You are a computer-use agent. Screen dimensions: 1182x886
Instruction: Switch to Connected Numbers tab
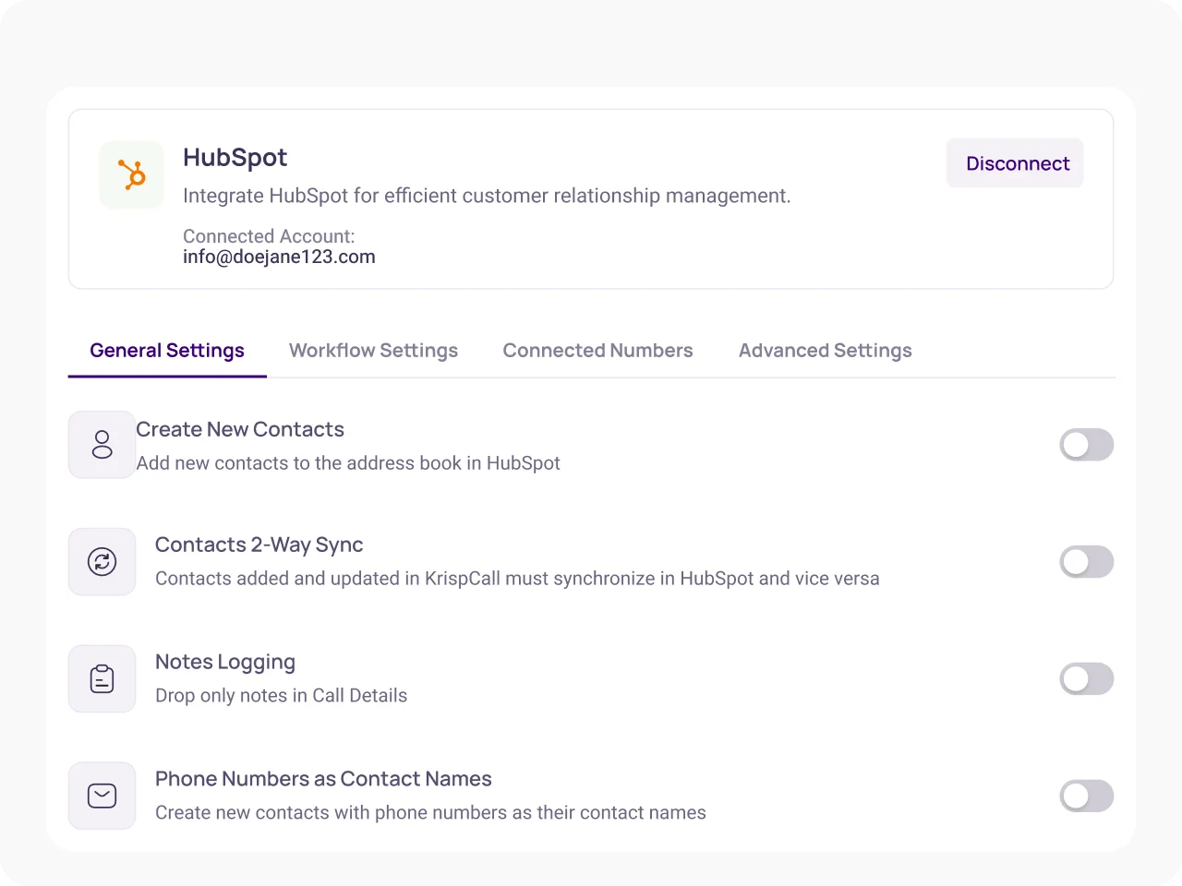tap(597, 351)
